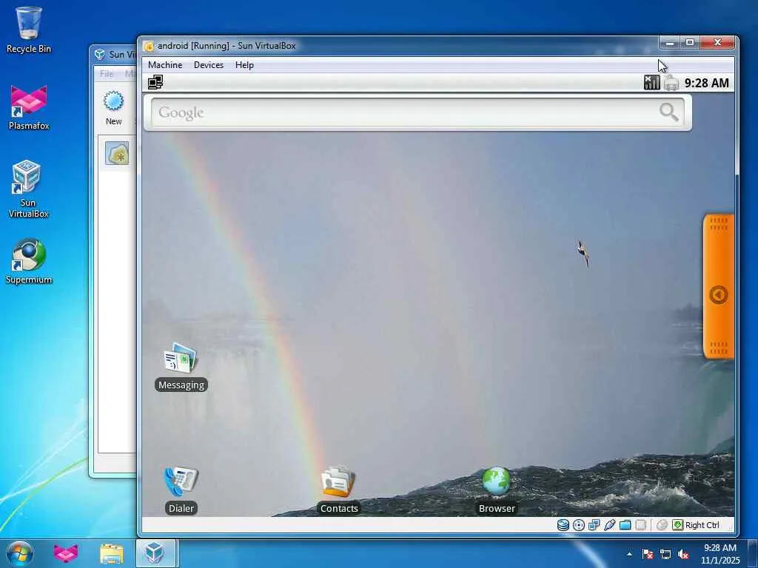The width and height of the screenshot is (758, 568).
Task: Open the Windows Start menu
Action: click(20, 553)
